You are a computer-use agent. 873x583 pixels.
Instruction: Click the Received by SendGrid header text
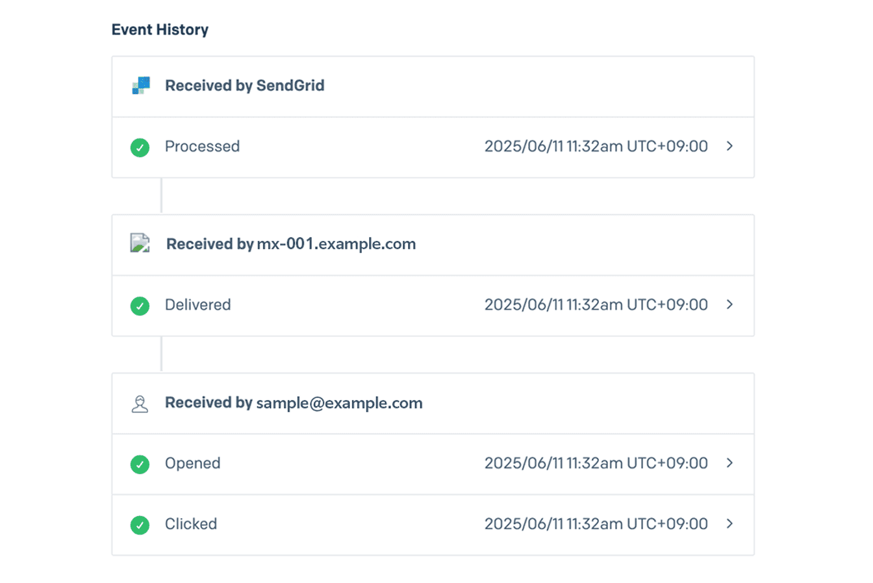coord(244,86)
